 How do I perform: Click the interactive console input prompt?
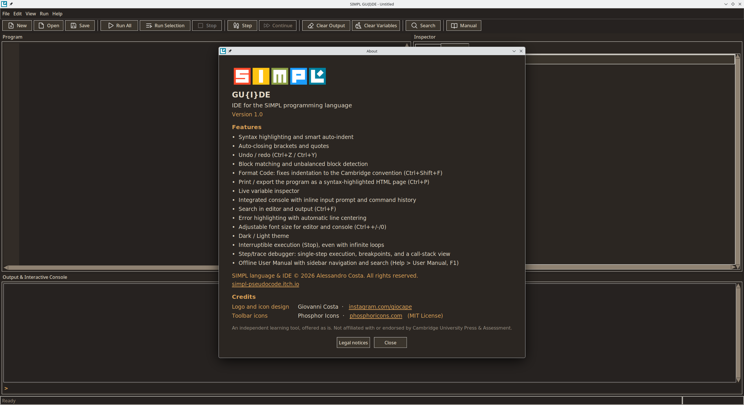[372, 388]
